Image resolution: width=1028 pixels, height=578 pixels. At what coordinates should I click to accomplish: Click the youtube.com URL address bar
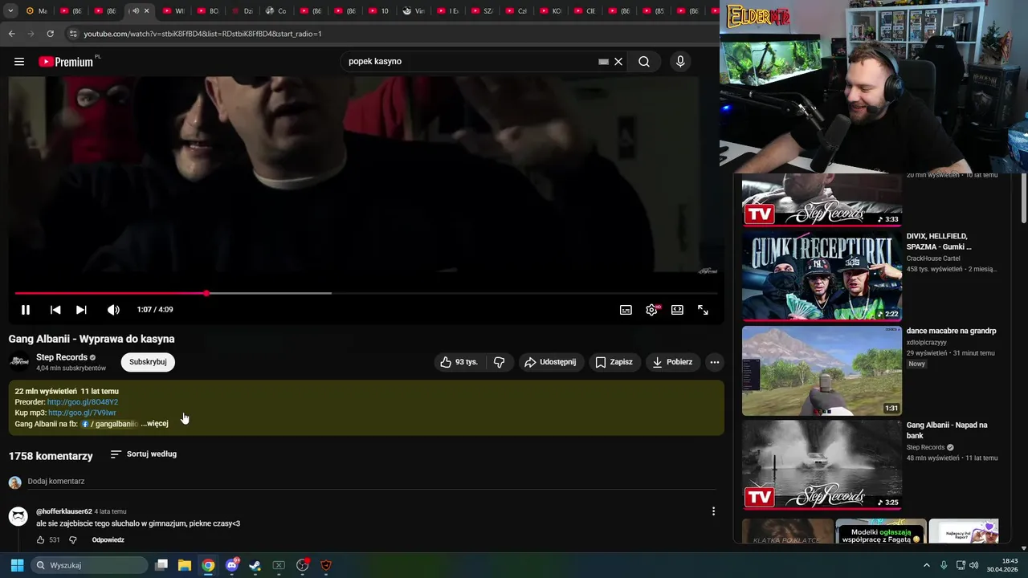click(394, 34)
